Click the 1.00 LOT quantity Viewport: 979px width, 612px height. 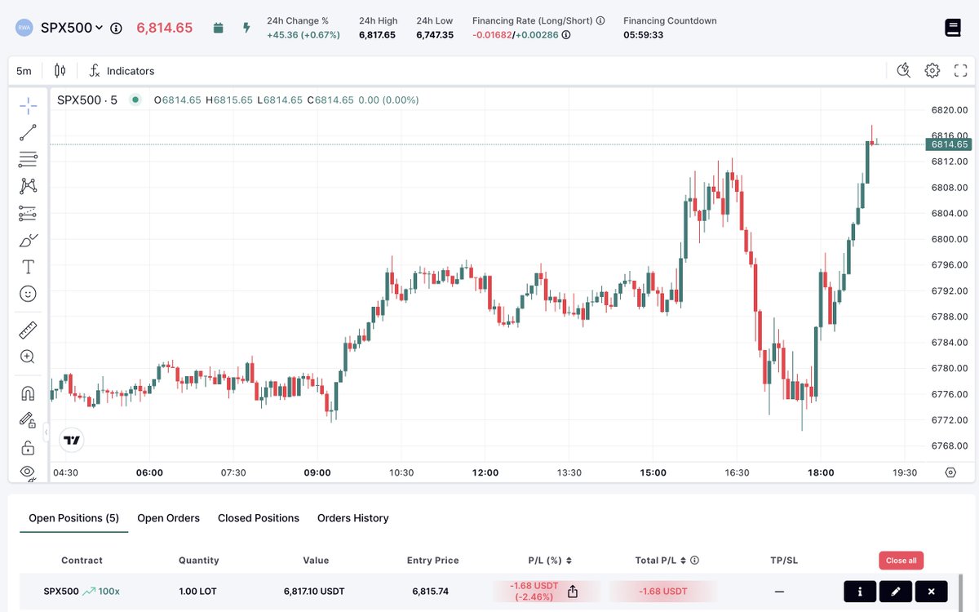(x=199, y=592)
